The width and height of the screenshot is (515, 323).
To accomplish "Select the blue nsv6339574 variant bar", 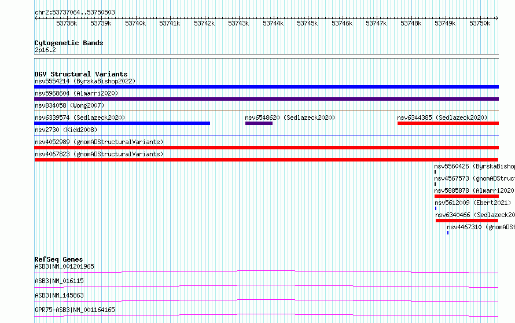I will (x=122, y=123).
